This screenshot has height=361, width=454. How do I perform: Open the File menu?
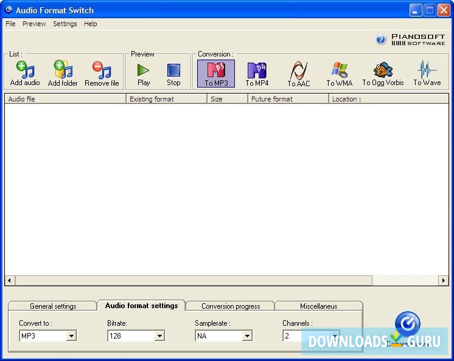10,24
